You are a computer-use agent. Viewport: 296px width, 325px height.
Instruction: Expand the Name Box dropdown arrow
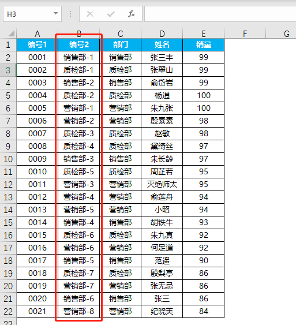point(55,14)
